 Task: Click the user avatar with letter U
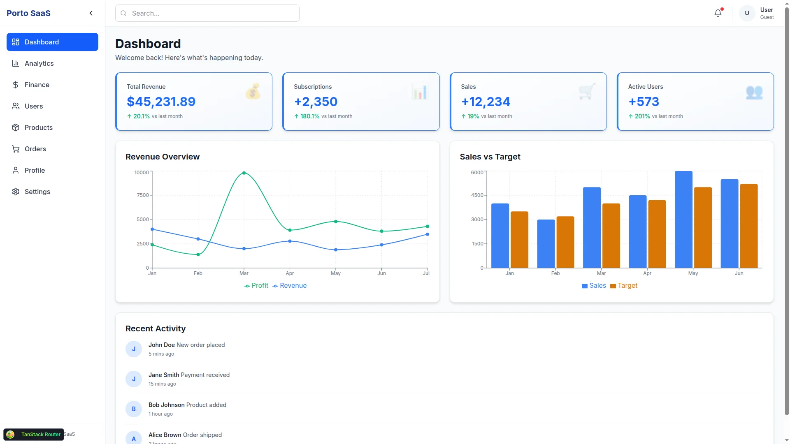pos(747,13)
